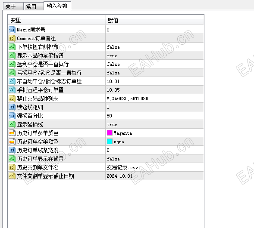The width and height of the screenshot is (254, 228).
Task: Click the integer icon beside 强损百分比
Action: [x=12, y=116]
